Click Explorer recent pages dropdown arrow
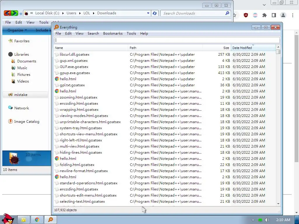Image resolution: width=299 pixels, height=224 pixels. (21, 14)
